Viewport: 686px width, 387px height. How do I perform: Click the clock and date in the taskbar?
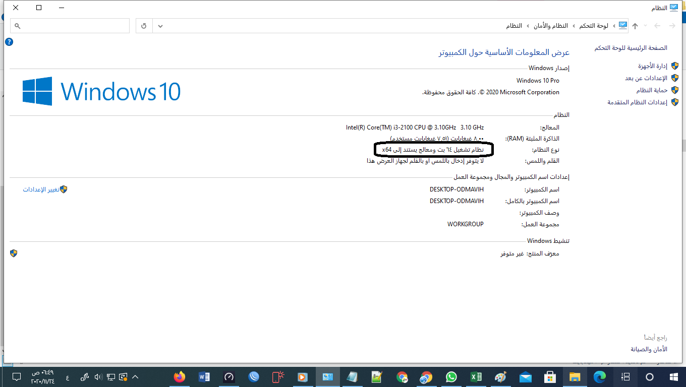pyautogui.click(x=42, y=377)
